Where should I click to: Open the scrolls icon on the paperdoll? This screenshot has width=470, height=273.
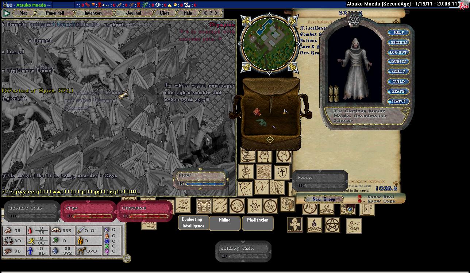[x=334, y=94]
